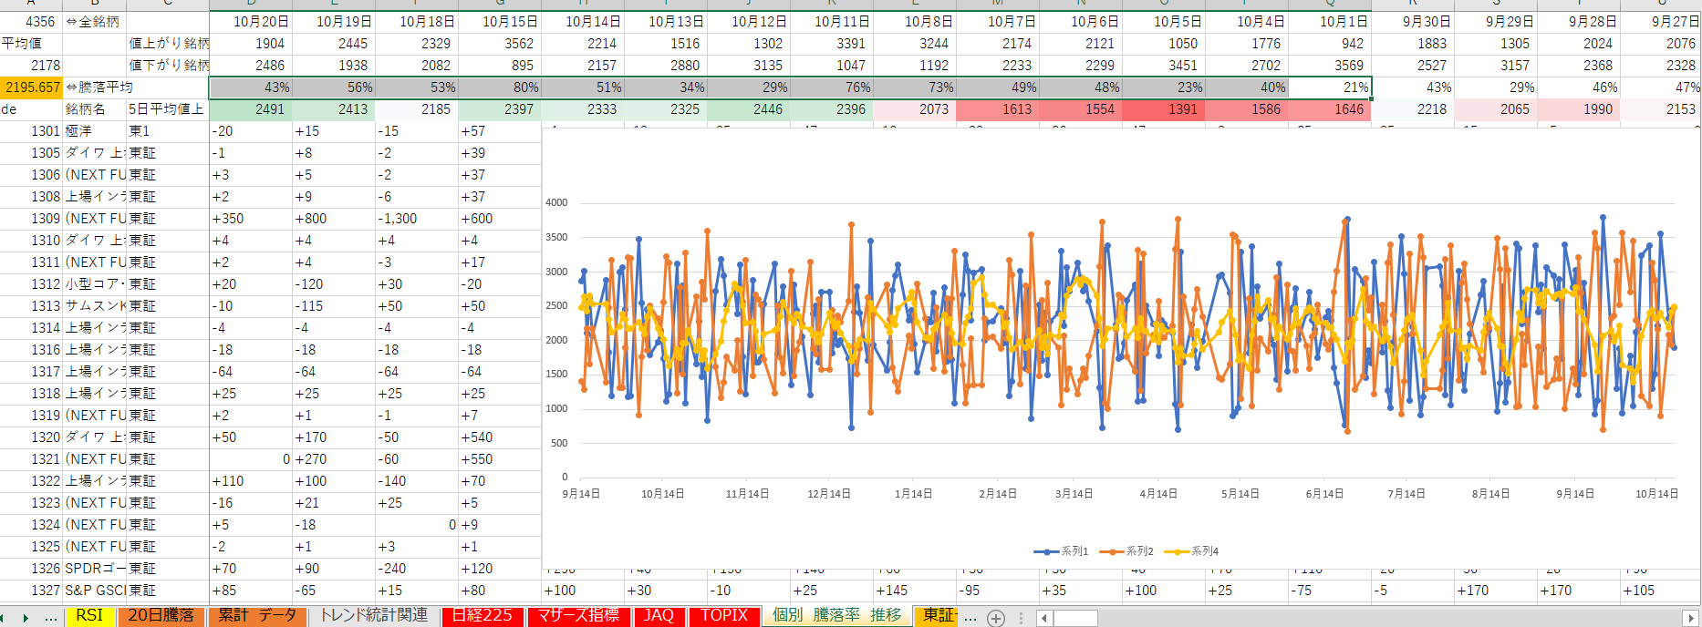Screen dimensions: 1702x627
Task: Select the orange 2195.657 cell
Action: [x=32, y=87]
